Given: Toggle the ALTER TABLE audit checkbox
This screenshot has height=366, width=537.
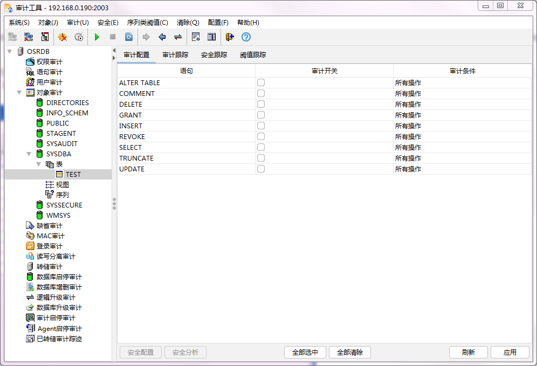Looking at the screenshot, I should (x=261, y=82).
